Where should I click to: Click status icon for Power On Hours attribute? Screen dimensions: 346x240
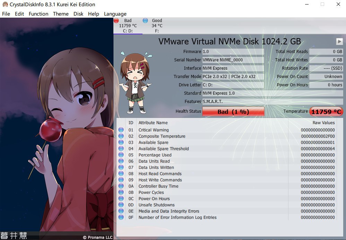tap(121, 198)
